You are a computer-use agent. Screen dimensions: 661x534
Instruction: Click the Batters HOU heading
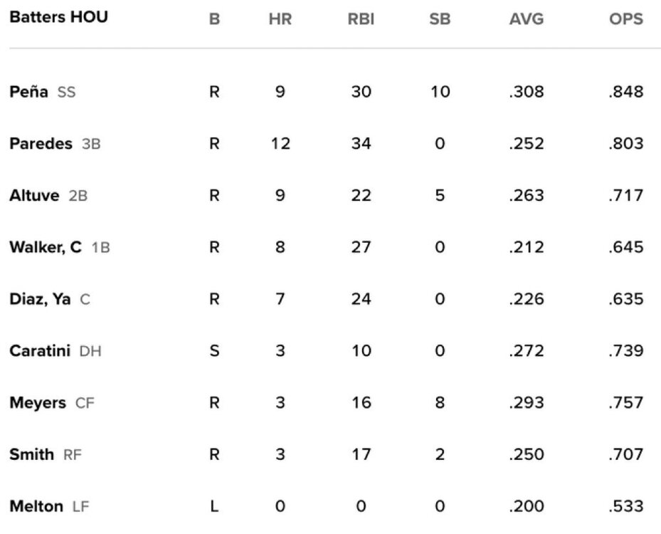tap(58, 17)
